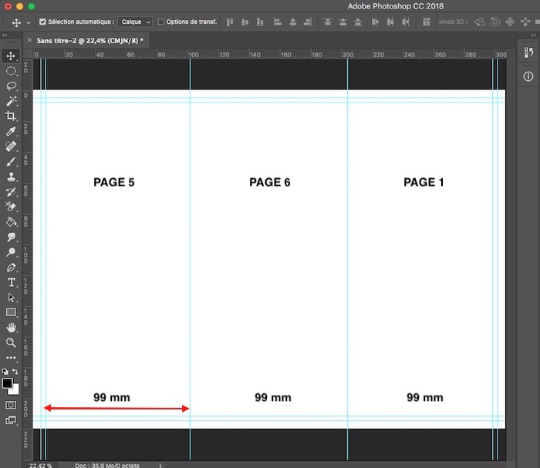Select the Rectangle shape tool

(11, 312)
